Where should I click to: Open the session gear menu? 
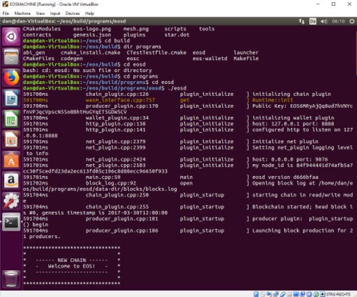click(352, 21)
